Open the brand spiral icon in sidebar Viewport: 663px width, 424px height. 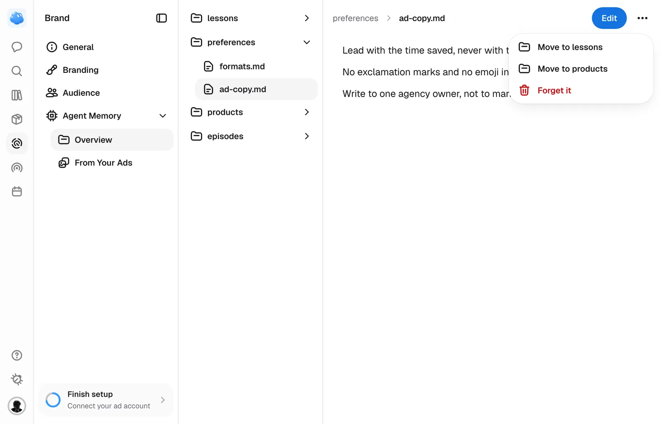coord(17,143)
